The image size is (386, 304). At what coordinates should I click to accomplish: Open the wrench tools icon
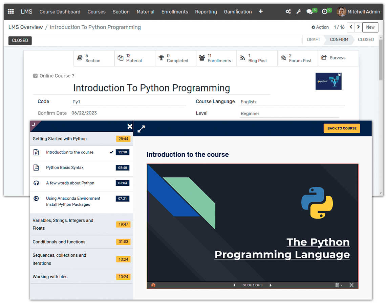pos(299,11)
